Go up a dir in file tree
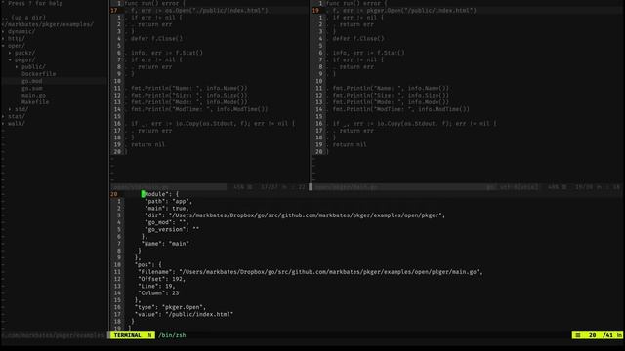The width and height of the screenshot is (625, 351). pos(23,18)
